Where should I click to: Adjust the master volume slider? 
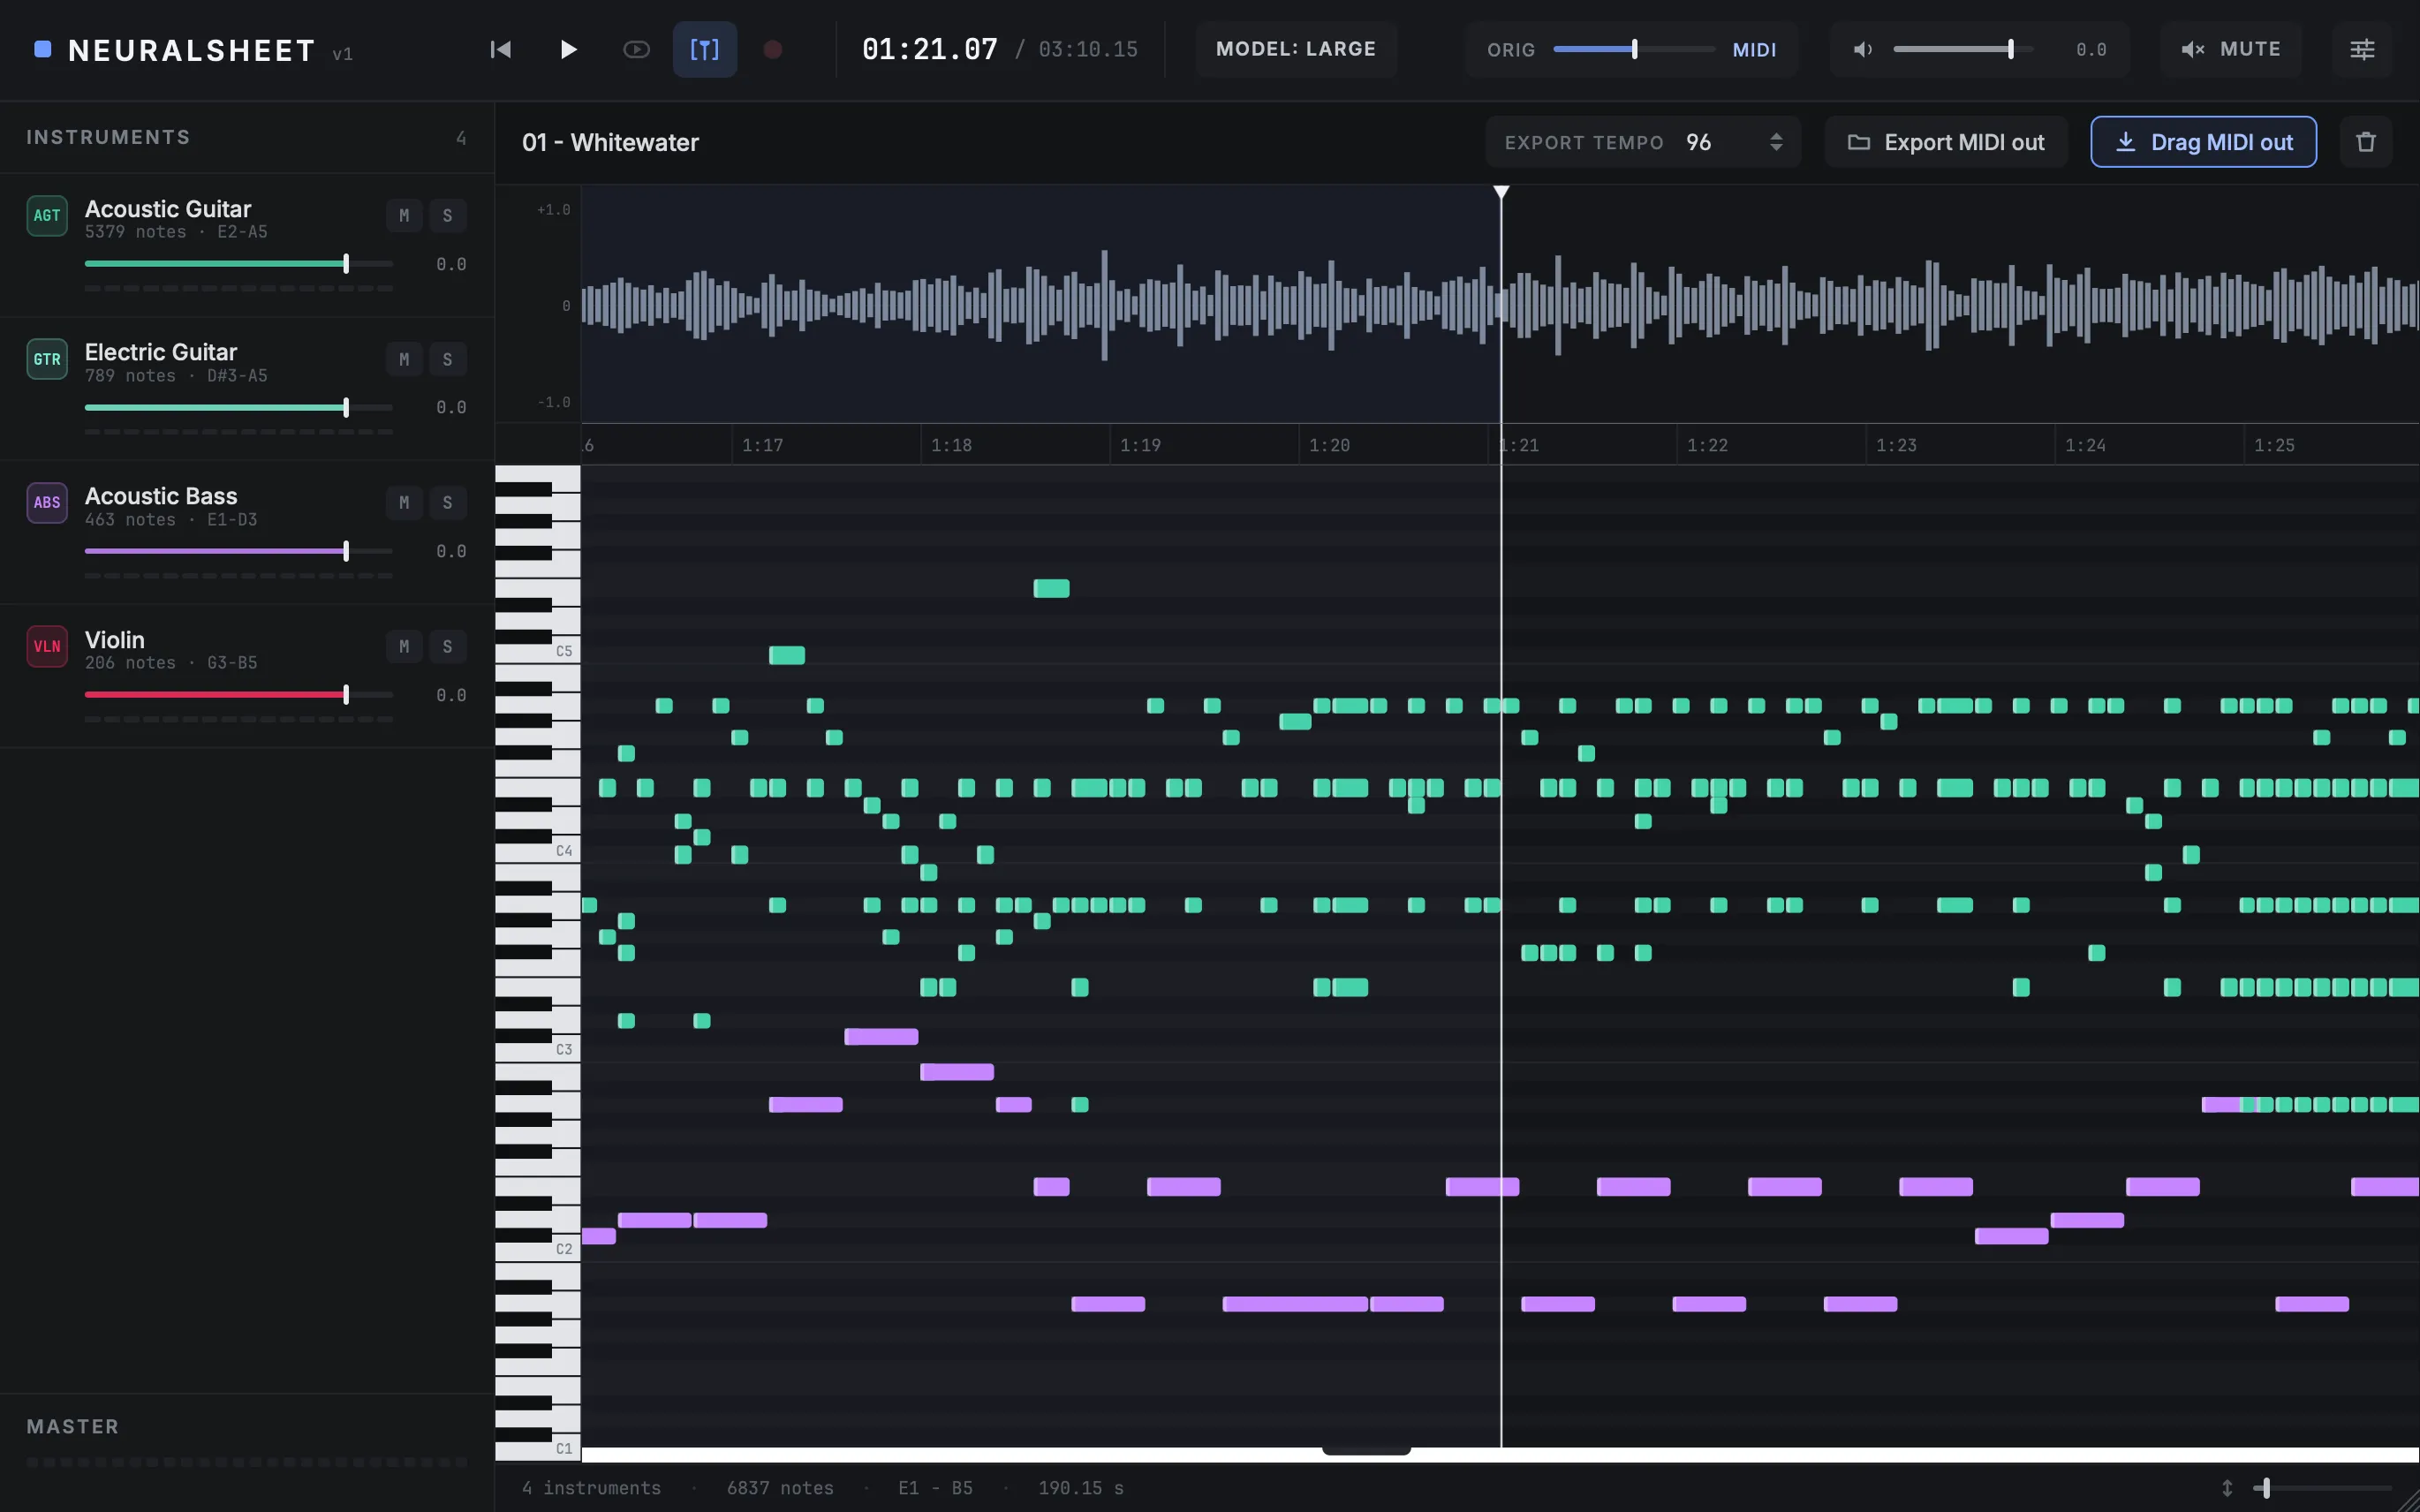point(1962,49)
